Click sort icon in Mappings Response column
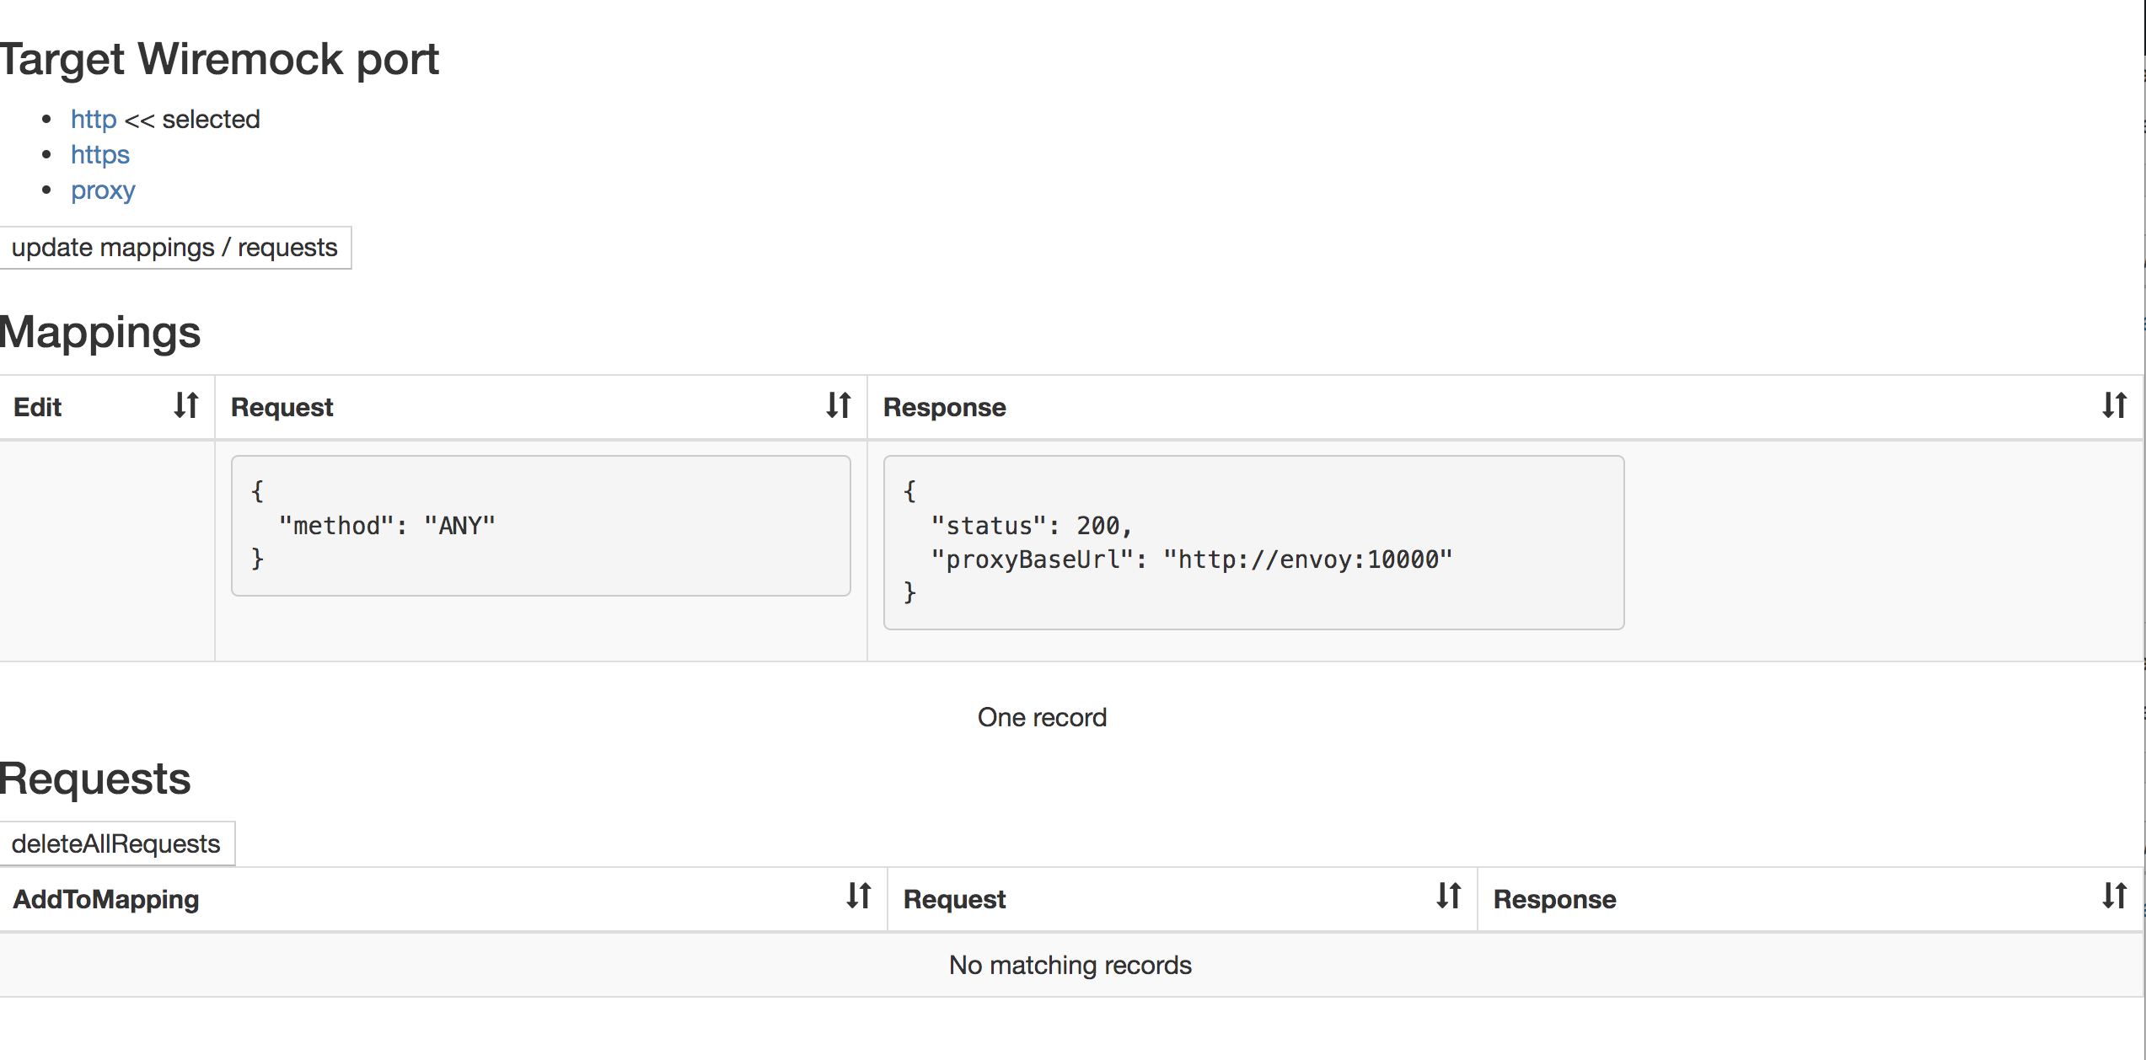Viewport: 2146px width, 1060px height. tap(2114, 405)
